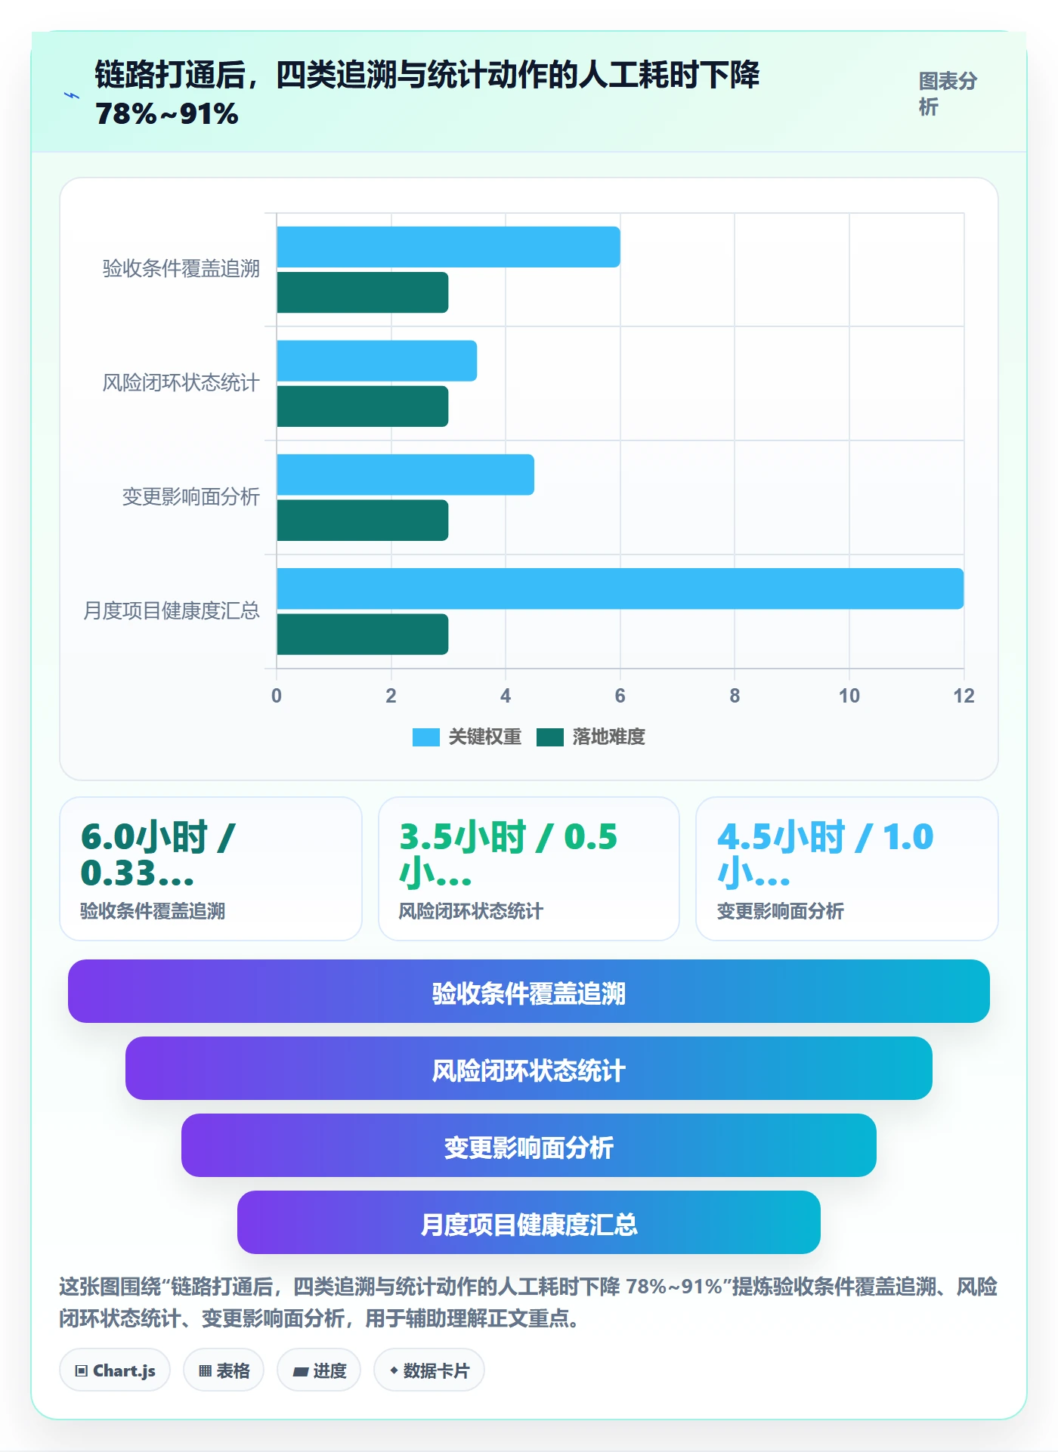The image size is (1058, 1452).
Task: Click the 月度项目健康度汇总 y-axis label
Action: click(172, 611)
